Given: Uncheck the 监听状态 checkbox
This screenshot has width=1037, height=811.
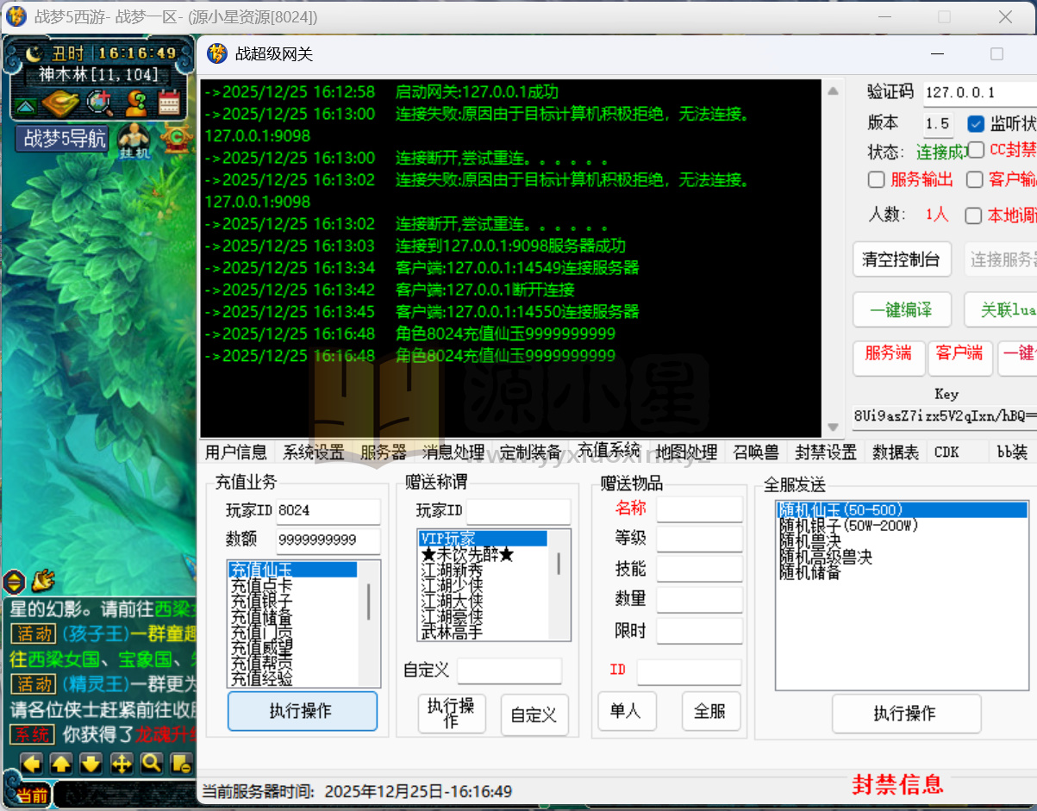Looking at the screenshot, I should point(977,123).
